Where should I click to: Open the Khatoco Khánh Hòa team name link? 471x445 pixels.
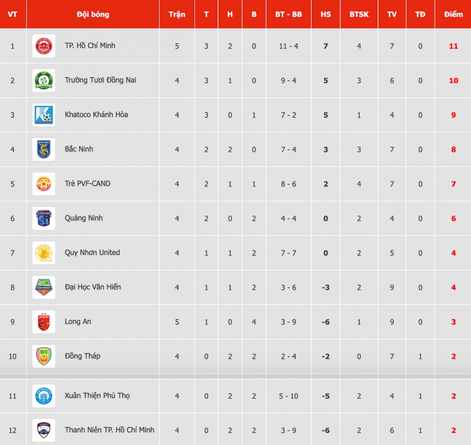pyautogui.click(x=96, y=115)
